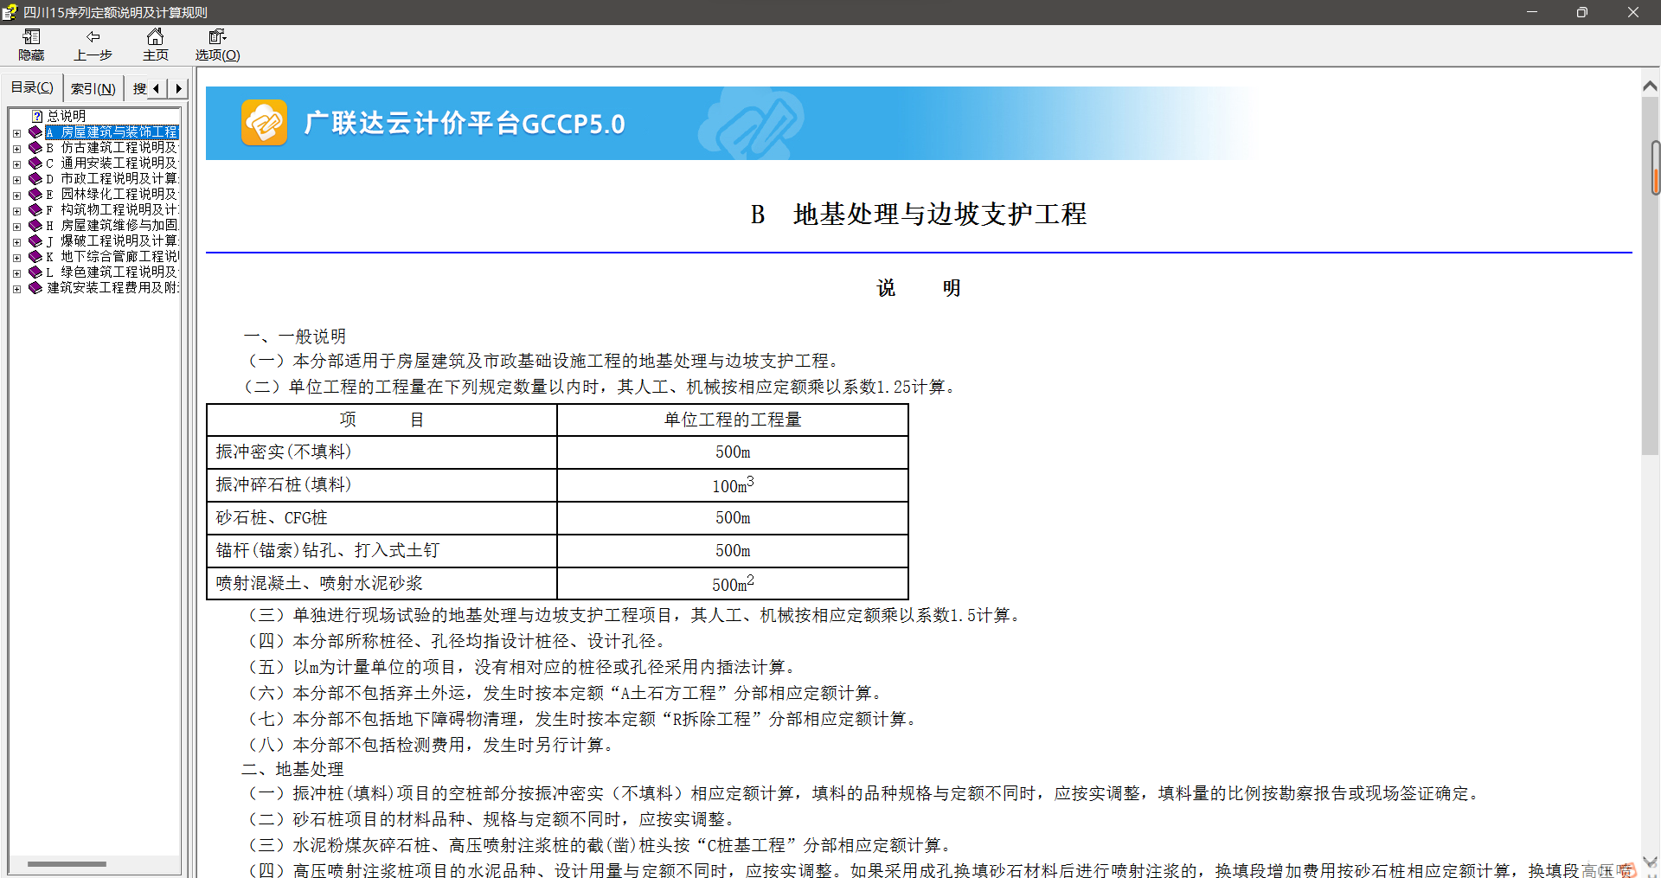Click the 总说明 help-page icon

(37, 116)
